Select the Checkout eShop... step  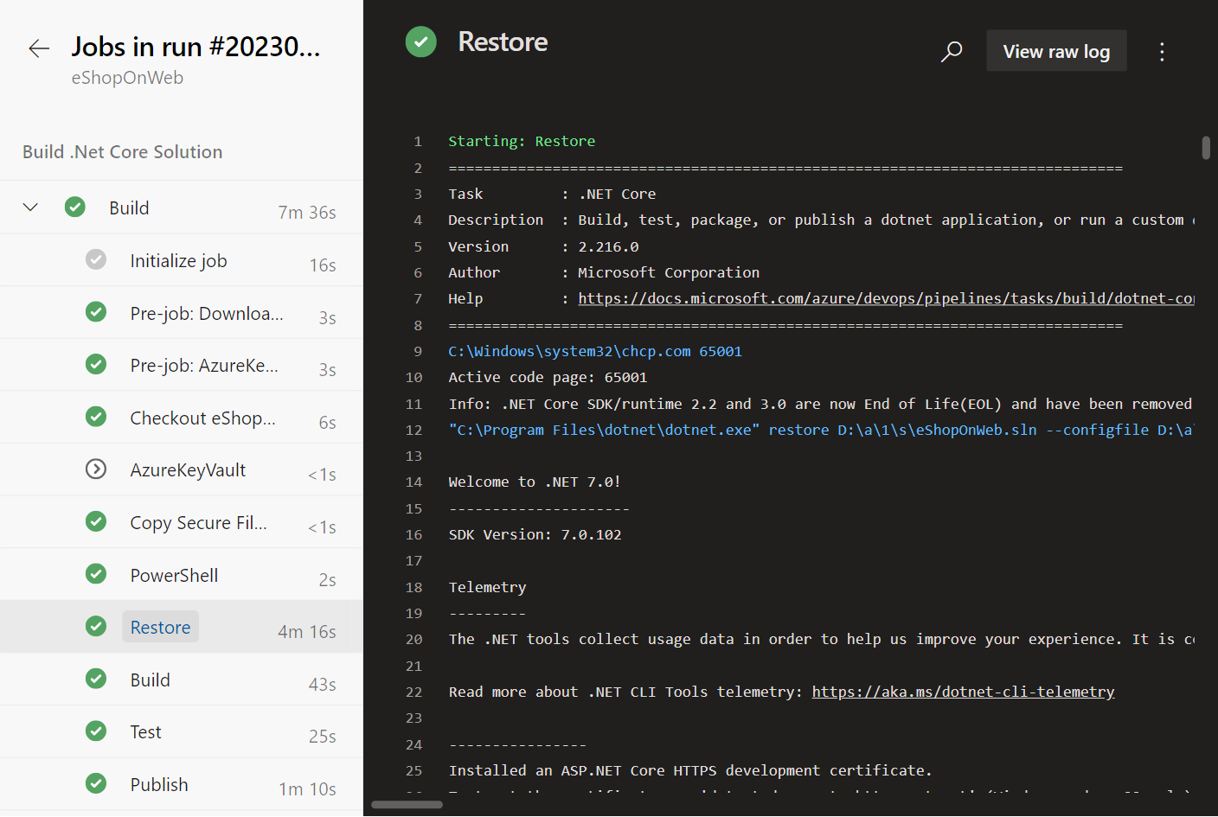(x=182, y=418)
